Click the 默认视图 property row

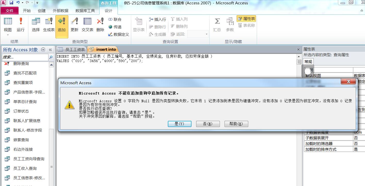[334, 75]
